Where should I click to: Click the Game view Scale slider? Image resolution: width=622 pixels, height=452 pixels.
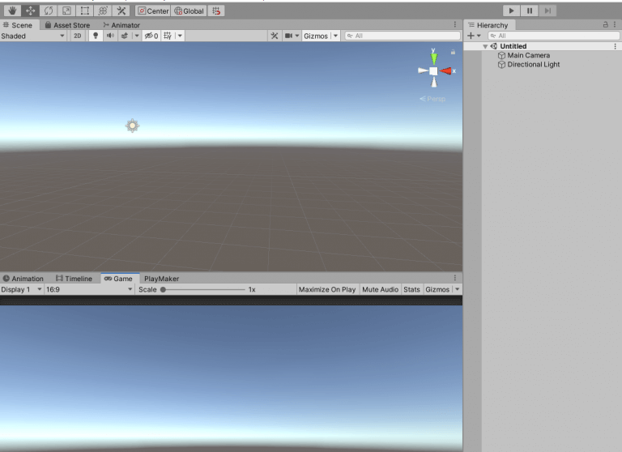[202, 289]
